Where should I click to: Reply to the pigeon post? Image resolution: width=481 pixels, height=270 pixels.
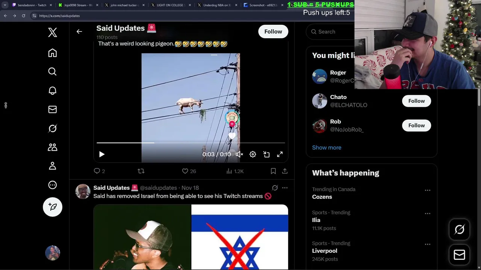[x=99, y=171]
